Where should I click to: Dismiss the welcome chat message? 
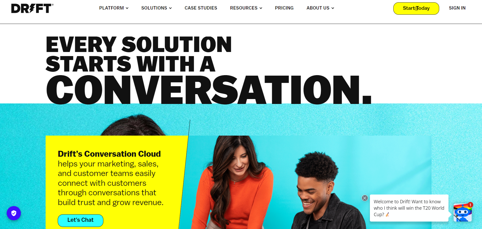(365, 198)
